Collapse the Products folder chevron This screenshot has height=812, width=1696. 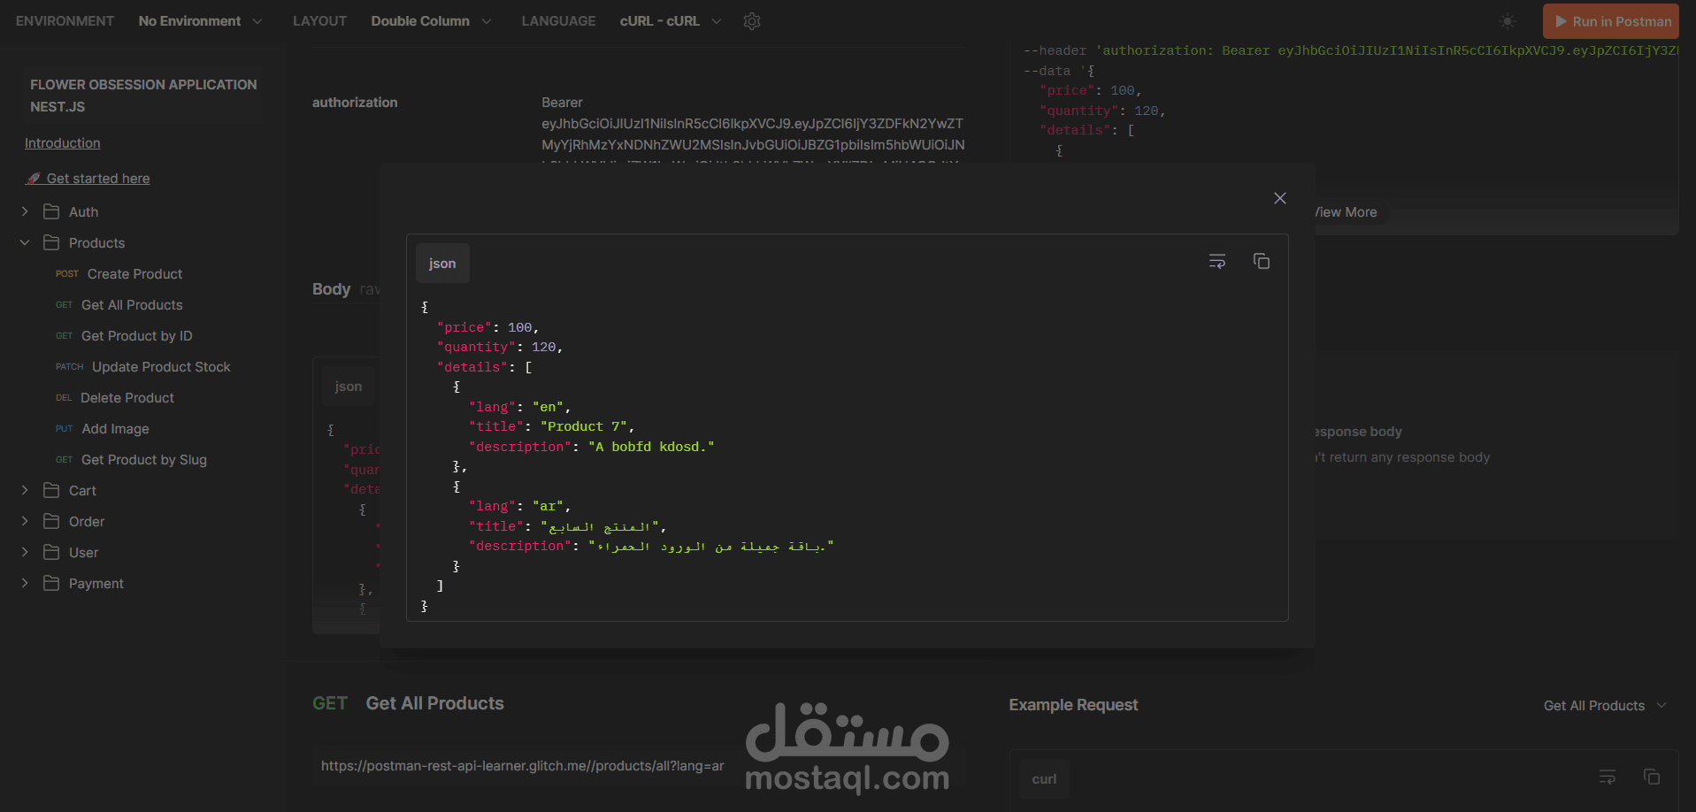coord(25,242)
